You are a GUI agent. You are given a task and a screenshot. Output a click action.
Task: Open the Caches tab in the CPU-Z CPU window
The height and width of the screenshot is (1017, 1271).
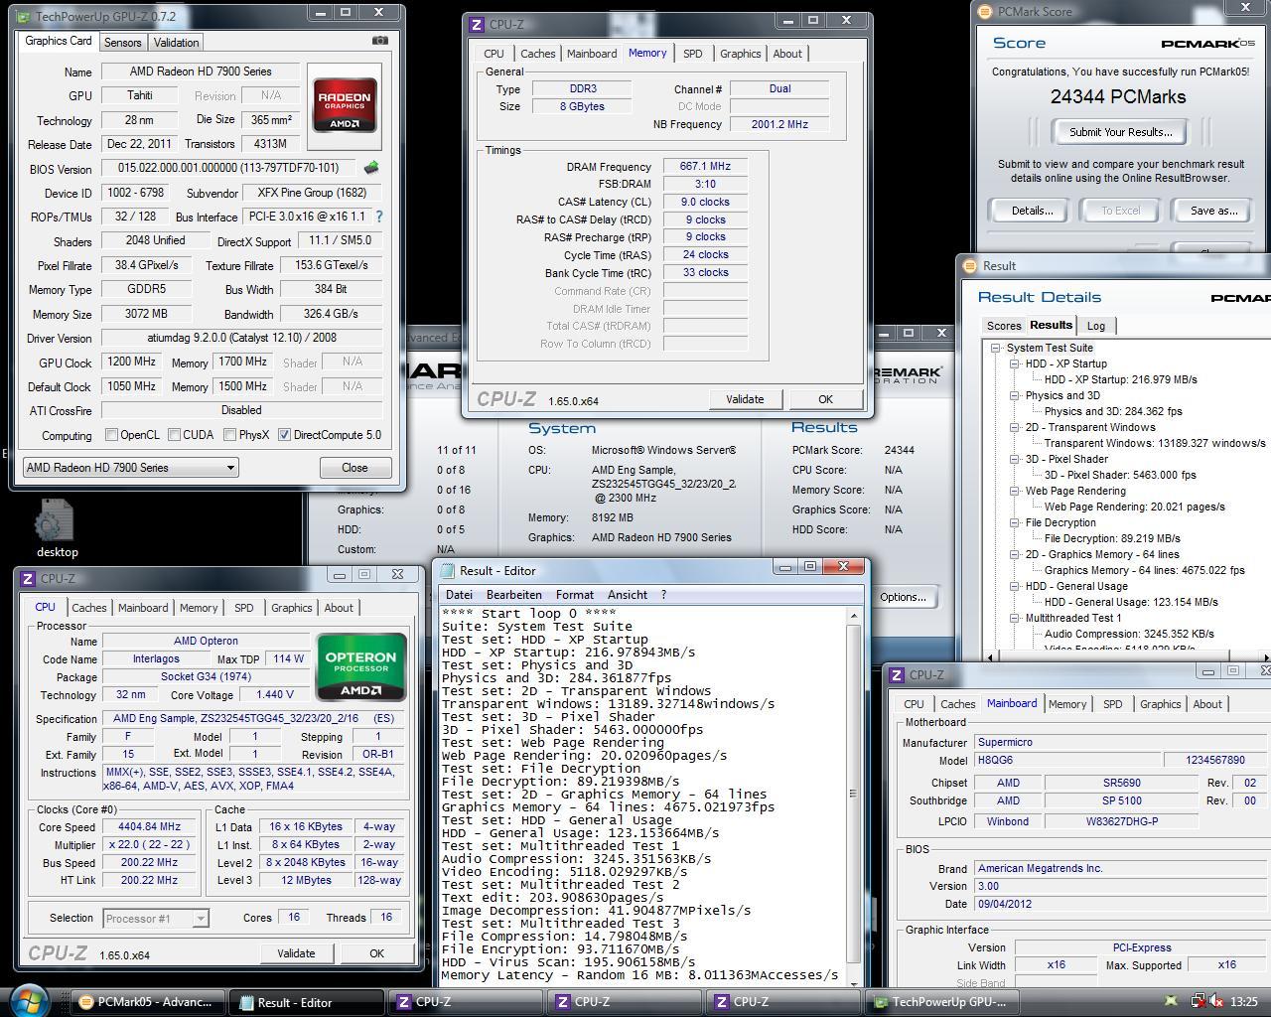pyautogui.click(x=88, y=608)
